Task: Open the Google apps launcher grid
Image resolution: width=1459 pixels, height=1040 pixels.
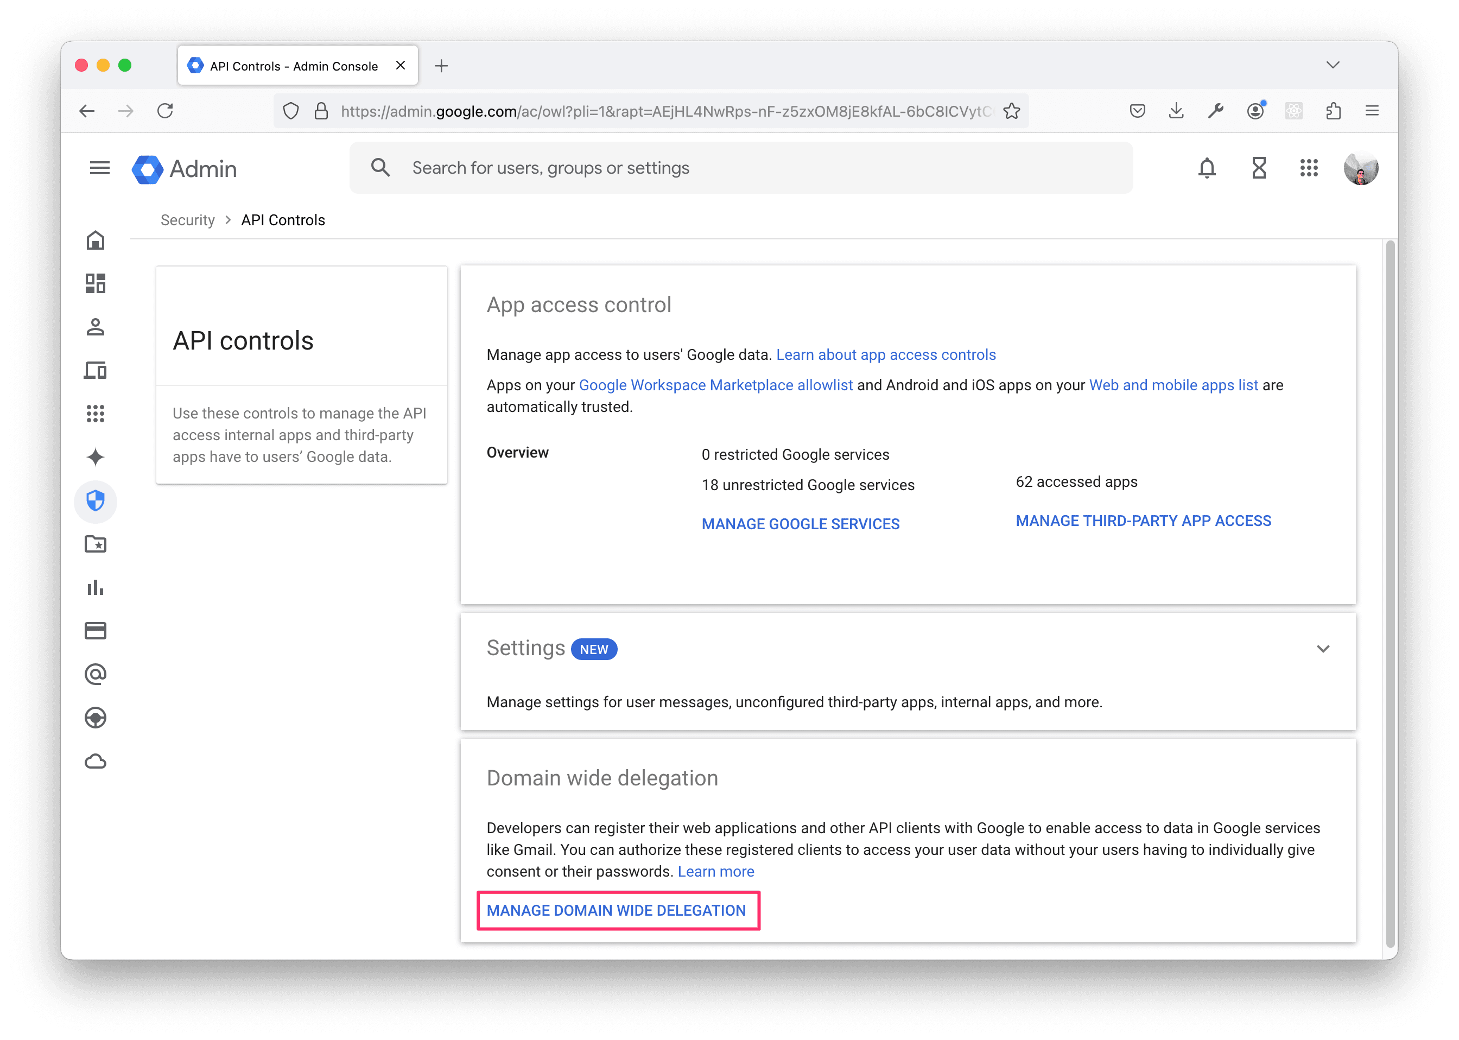Action: click(1309, 168)
